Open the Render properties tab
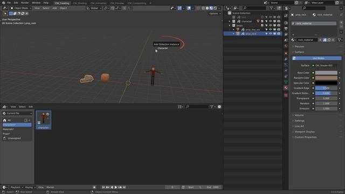The width and height of the screenshot is (345, 194). (x=286, y=23)
